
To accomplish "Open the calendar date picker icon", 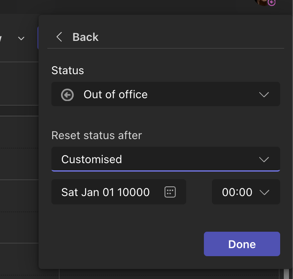I will pos(170,192).
